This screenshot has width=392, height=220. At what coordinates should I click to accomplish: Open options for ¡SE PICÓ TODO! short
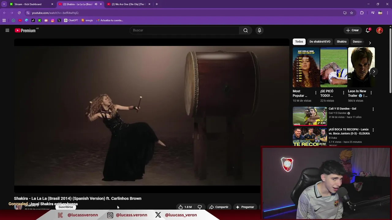tap(343, 93)
